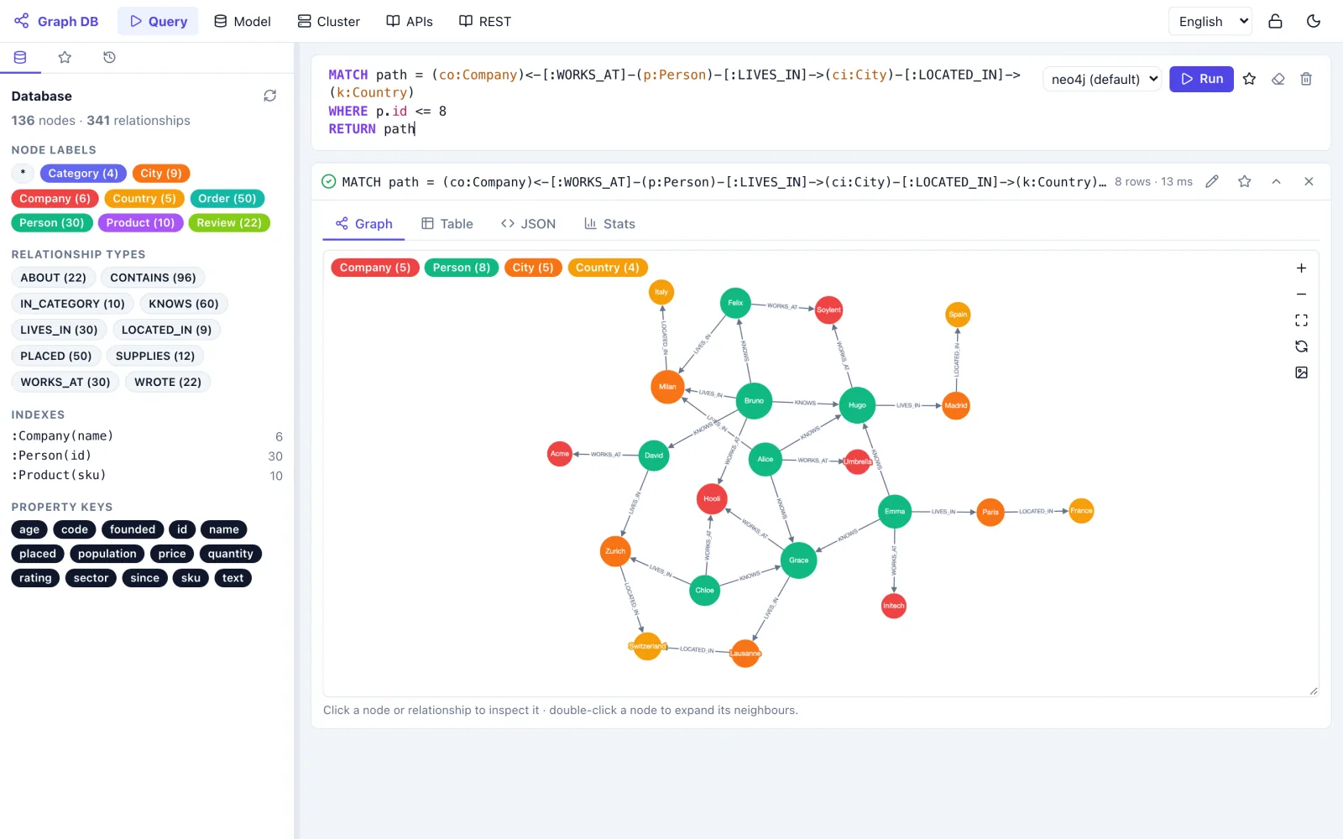This screenshot has width=1343, height=839.
Task: Click the :Person(id) index entry
Action: 147,456
